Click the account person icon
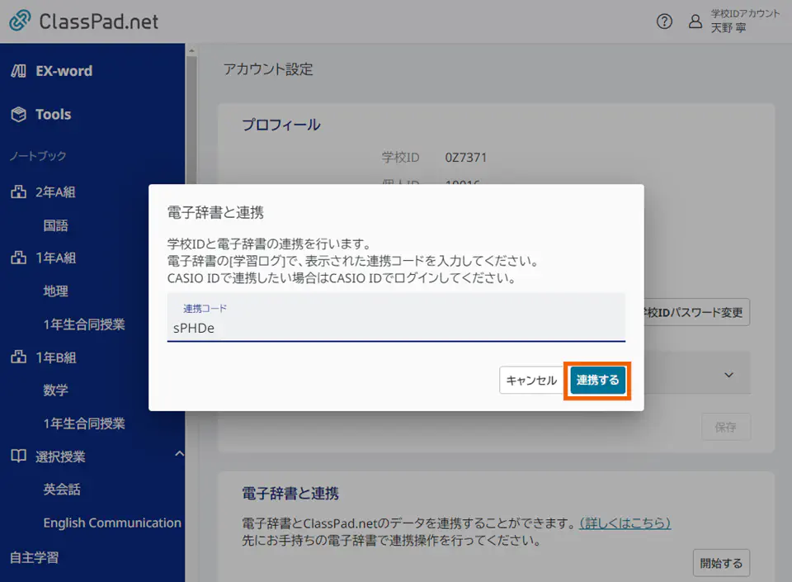792x582 pixels. (694, 22)
